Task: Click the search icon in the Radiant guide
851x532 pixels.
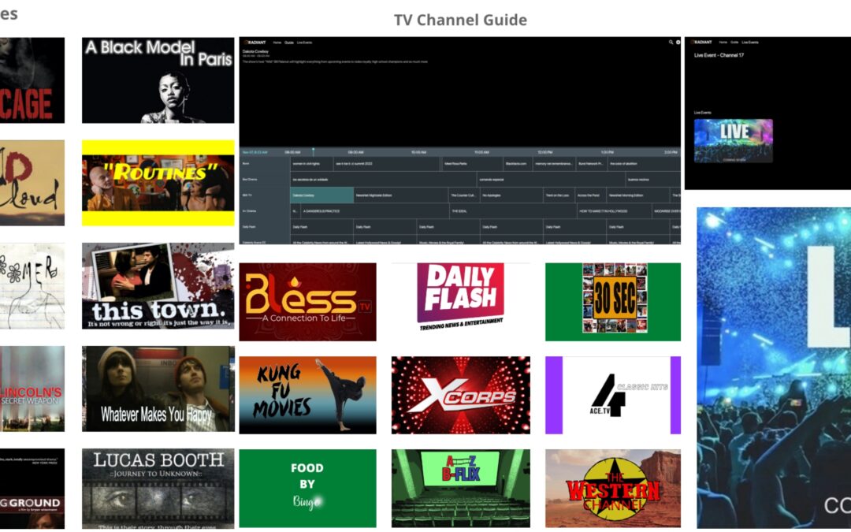Action: [x=671, y=43]
